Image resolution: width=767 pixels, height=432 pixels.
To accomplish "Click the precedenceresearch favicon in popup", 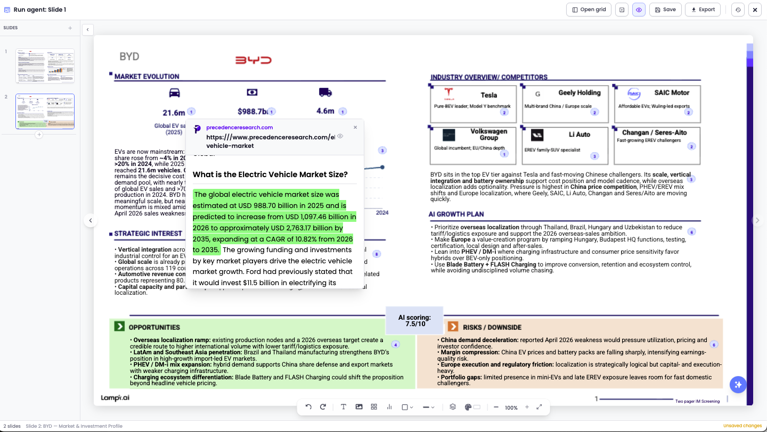I will pyautogui.click(x=197, y=129).
